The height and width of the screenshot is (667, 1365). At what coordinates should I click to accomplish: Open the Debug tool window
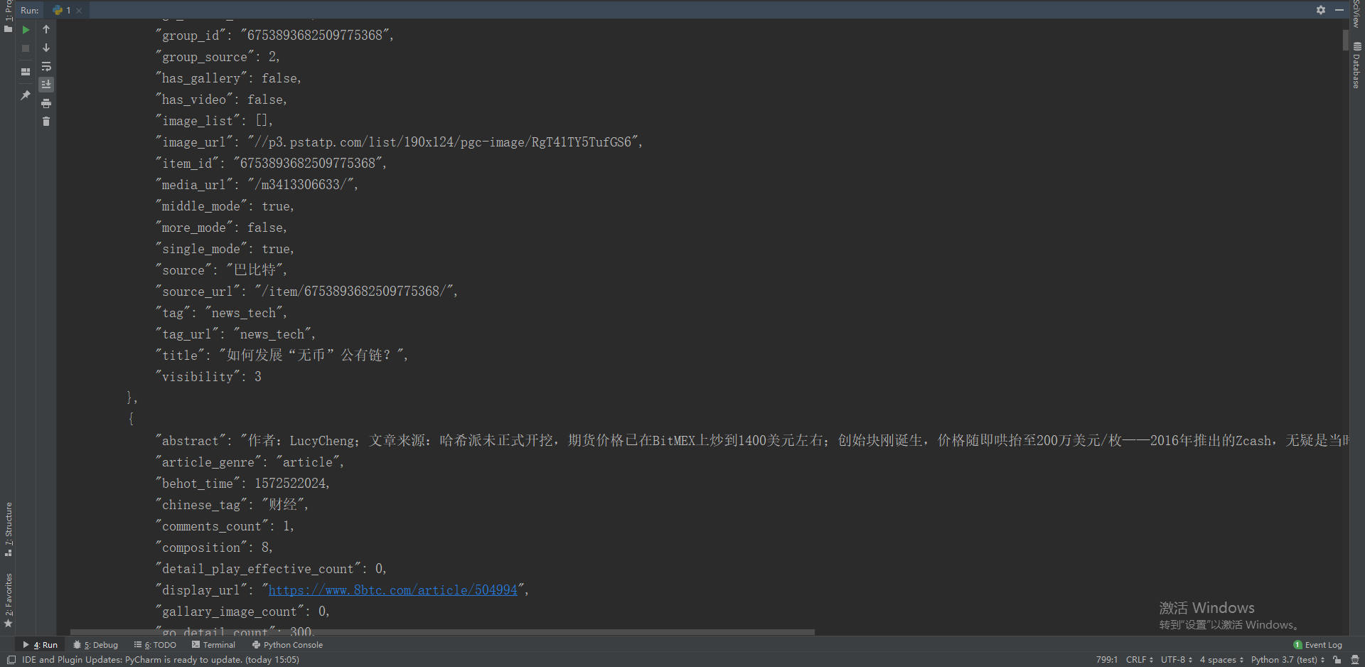[x=96, y=645]
